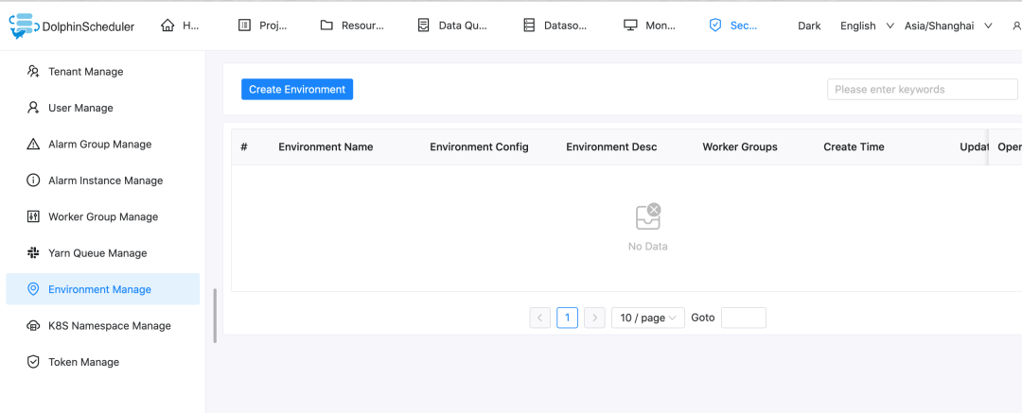Open the Datasource menu item

point(555,26)
